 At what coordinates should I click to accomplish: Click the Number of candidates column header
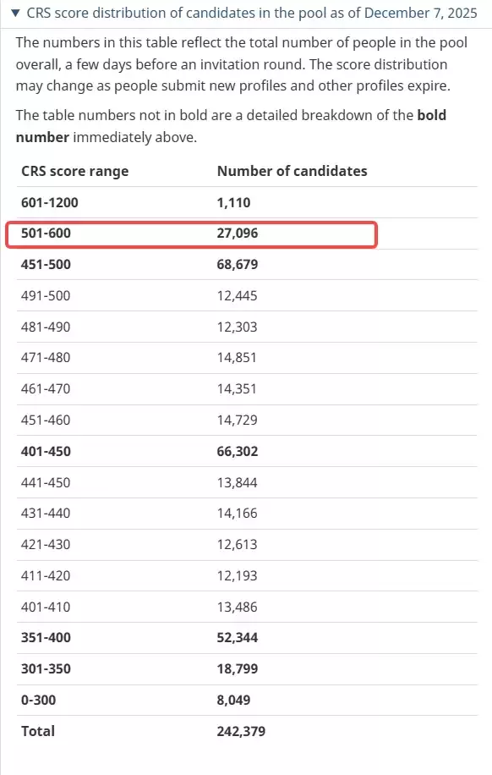[292, 171]
